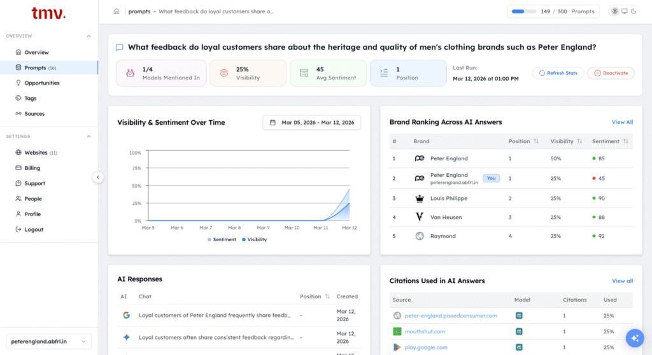Click the You badge

pos(491,178)
